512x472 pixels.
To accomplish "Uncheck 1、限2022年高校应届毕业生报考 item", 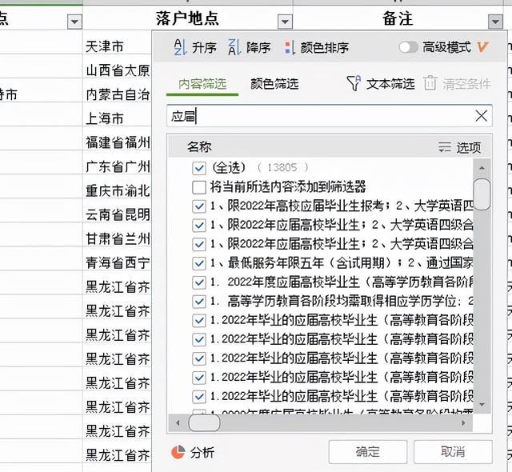I will tap(199, 206).
